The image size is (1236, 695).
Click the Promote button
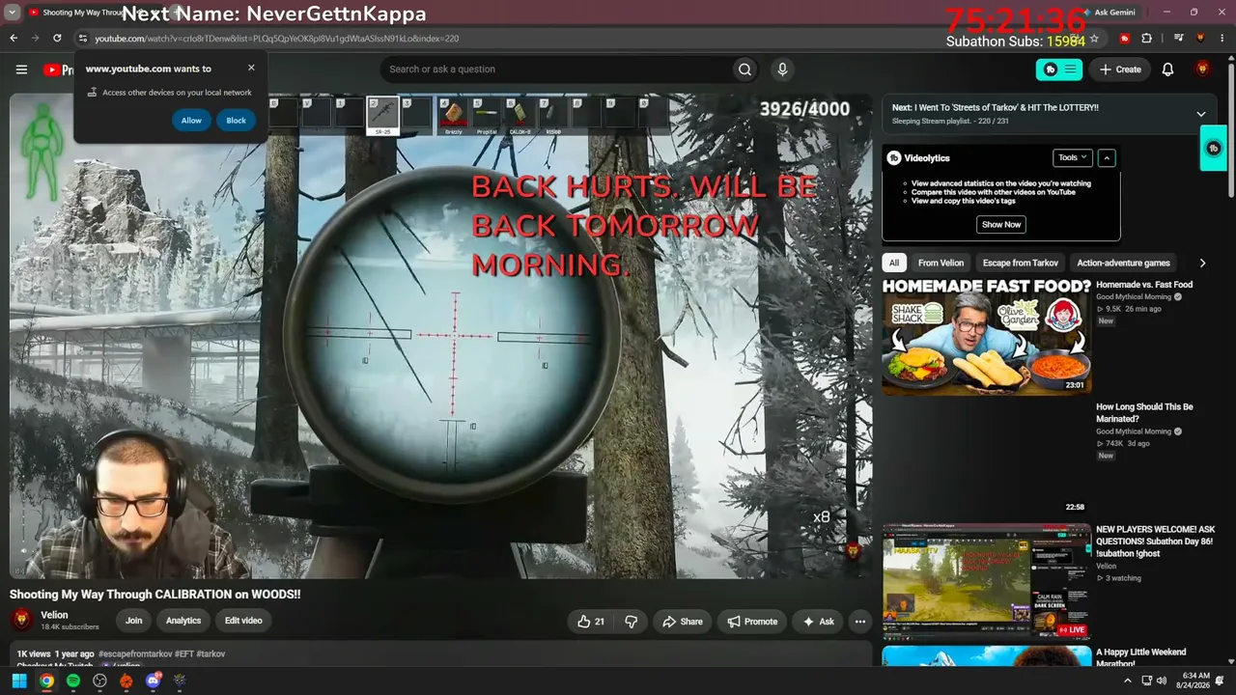[752, 622]
